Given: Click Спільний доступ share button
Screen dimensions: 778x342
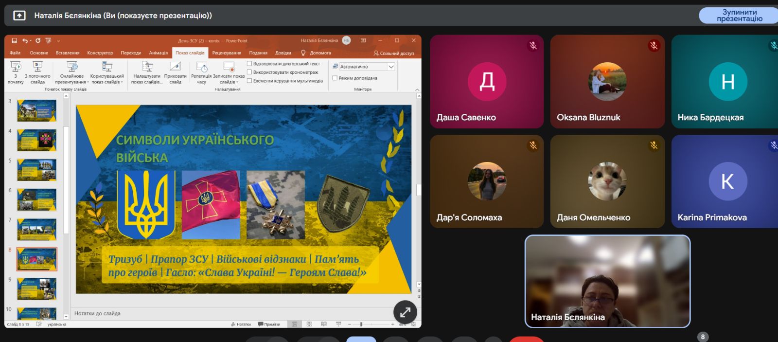Looking at the screenshot, I should click(394, 53).
